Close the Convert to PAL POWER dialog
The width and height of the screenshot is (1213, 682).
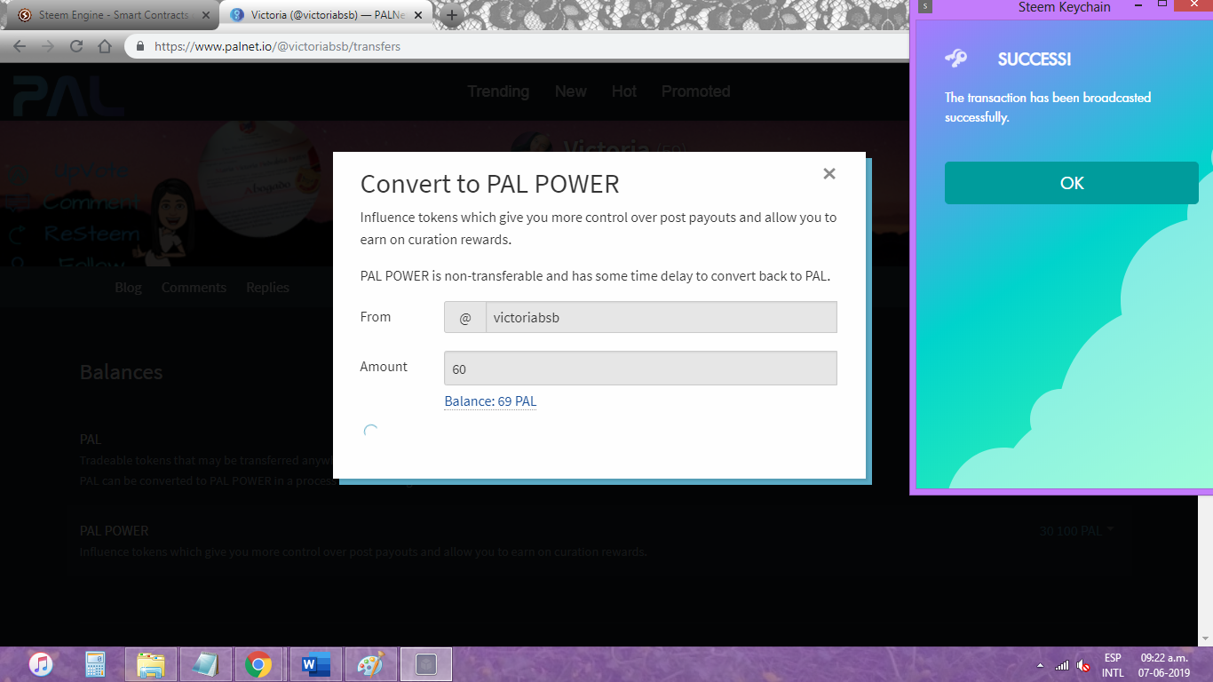pos(829,174)
